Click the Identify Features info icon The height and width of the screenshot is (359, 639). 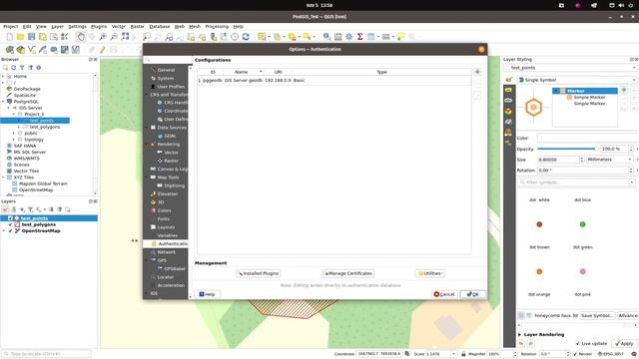coord(326,37)
